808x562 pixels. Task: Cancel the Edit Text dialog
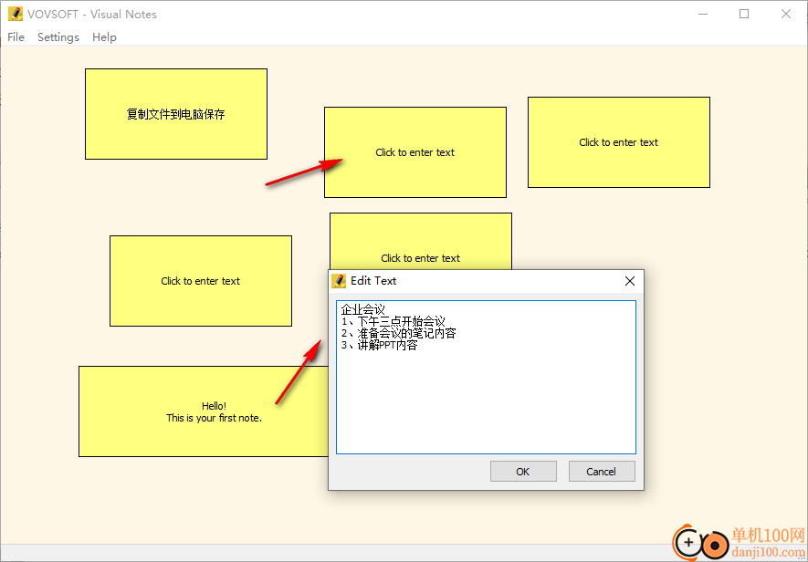(602, 472)
